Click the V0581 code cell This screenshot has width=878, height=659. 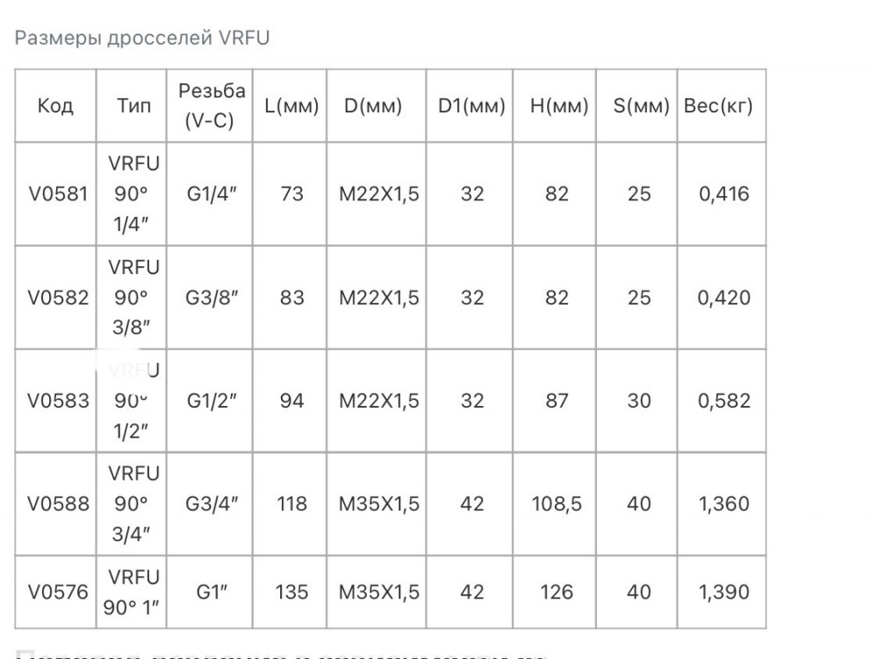point(58,193)
